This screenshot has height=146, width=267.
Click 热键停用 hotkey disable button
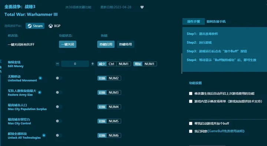(125, 44)
